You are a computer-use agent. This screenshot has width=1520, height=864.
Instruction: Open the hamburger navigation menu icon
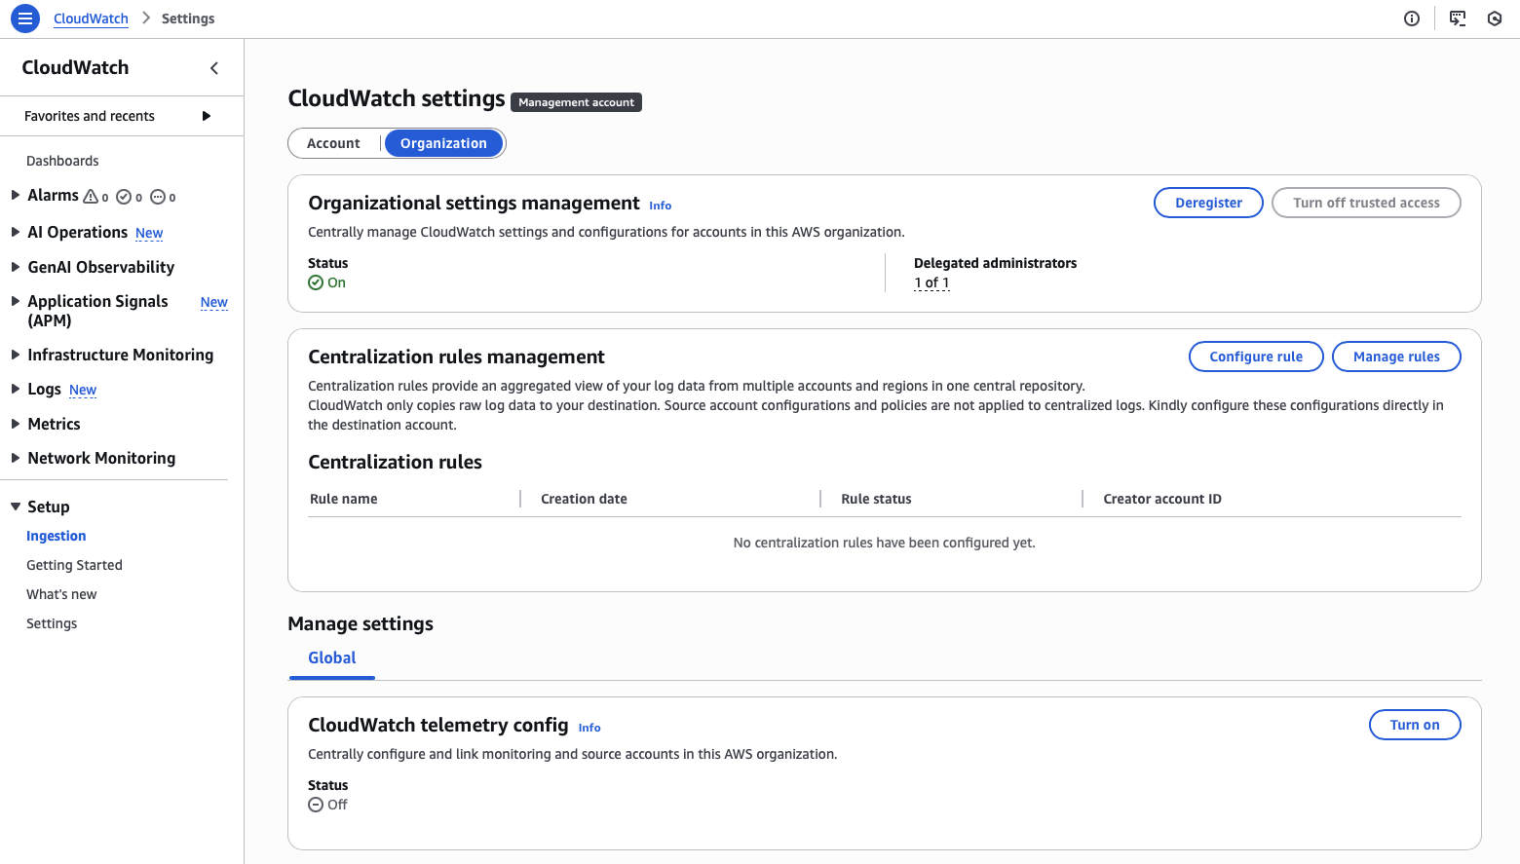[25, 19]
